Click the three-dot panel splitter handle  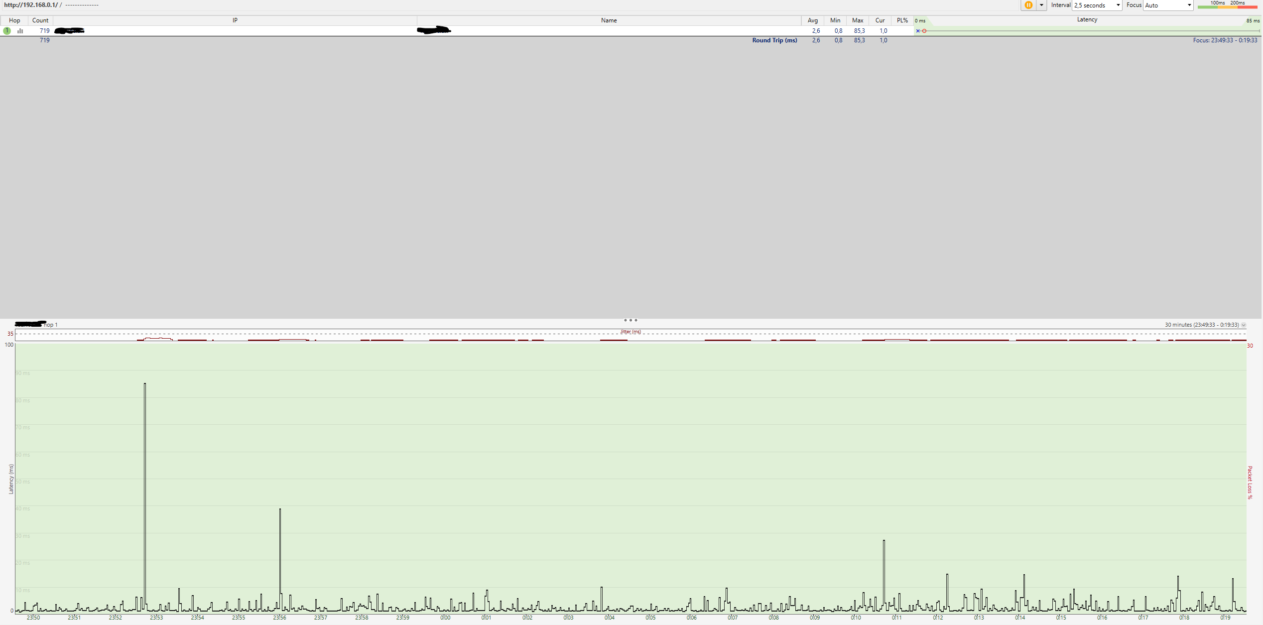click(x=631, y=320)
